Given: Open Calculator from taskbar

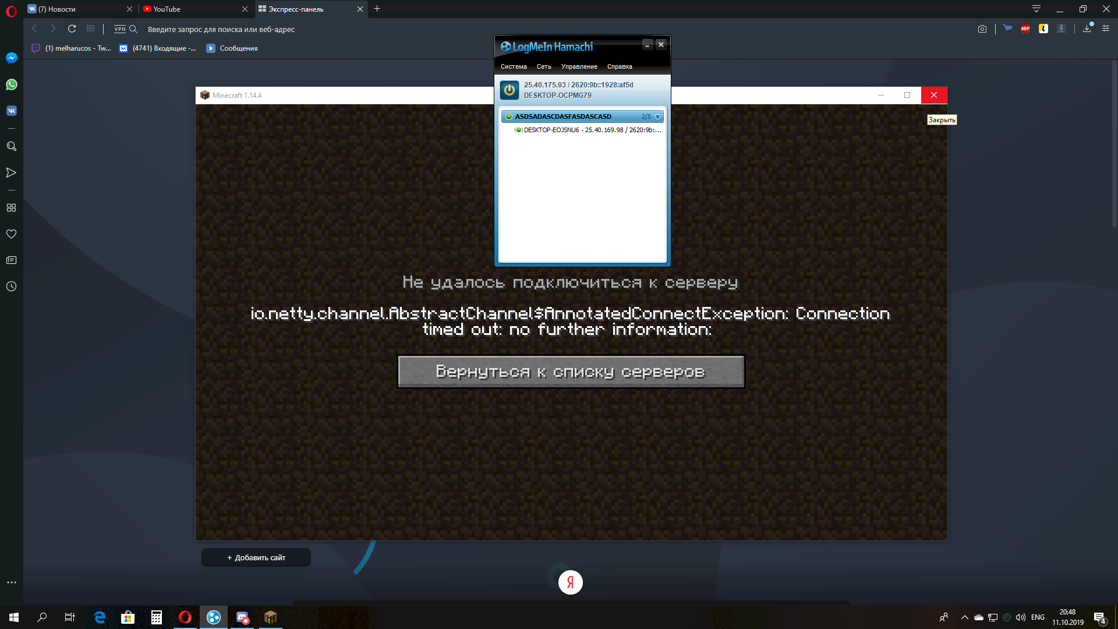Looking at the screenshot, I should point(157,617).
